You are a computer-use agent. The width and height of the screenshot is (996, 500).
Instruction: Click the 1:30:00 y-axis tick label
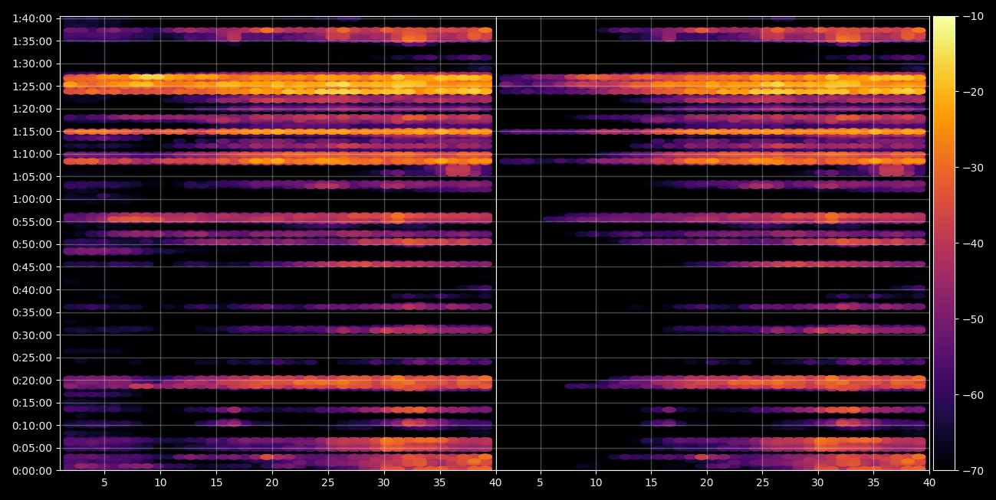coord(32,64)
